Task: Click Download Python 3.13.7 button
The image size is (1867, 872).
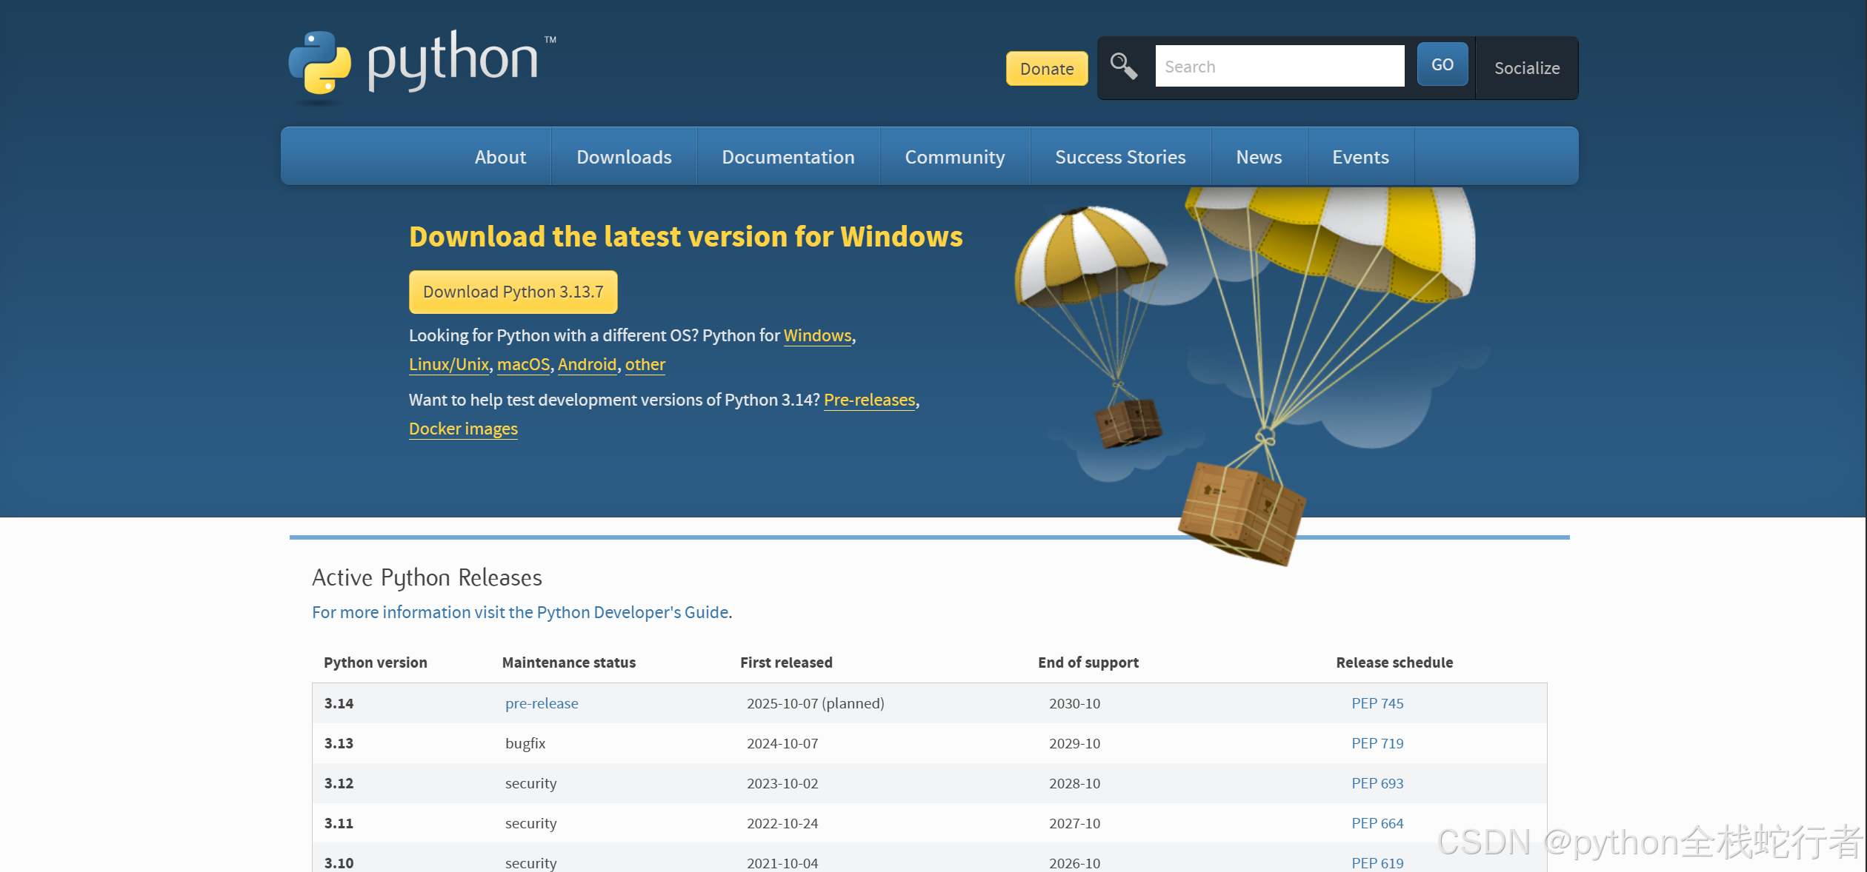Action: pyautogui.click(x=513, y=292)
